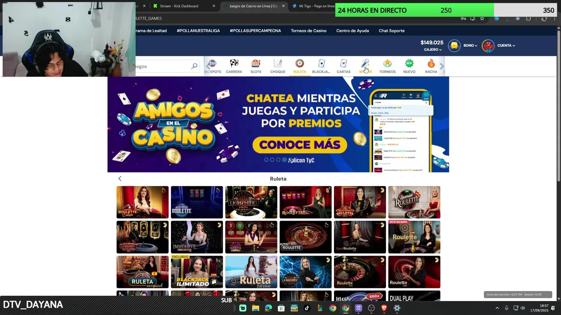Open File Explorer from taskbar

pos(256,308)
